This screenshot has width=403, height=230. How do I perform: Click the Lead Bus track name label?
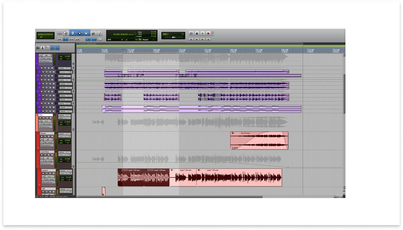47,152
